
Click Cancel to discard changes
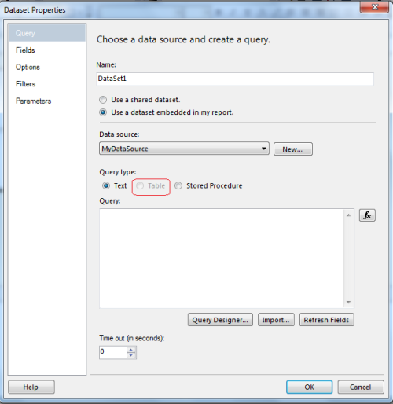(x=361, y=387)
